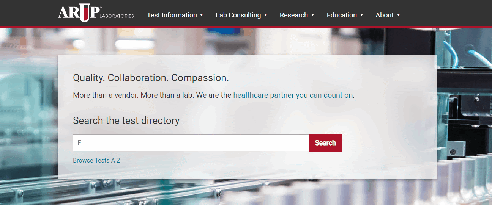The width and height of the screenshot is (492, 205).
Task: Click the ARUP Laboratories logo
Action: coord(79,13)
